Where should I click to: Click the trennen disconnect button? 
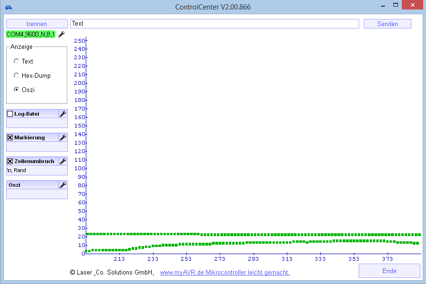tap(36, 24)
